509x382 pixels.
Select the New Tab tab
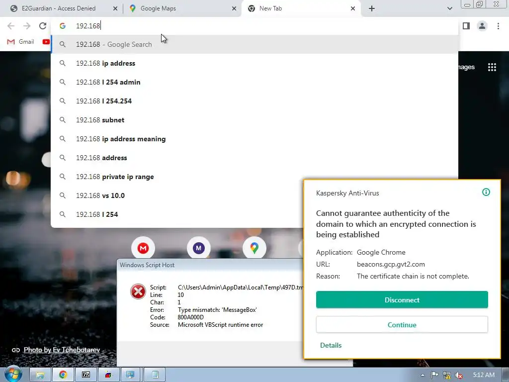(x=301, y=8)
